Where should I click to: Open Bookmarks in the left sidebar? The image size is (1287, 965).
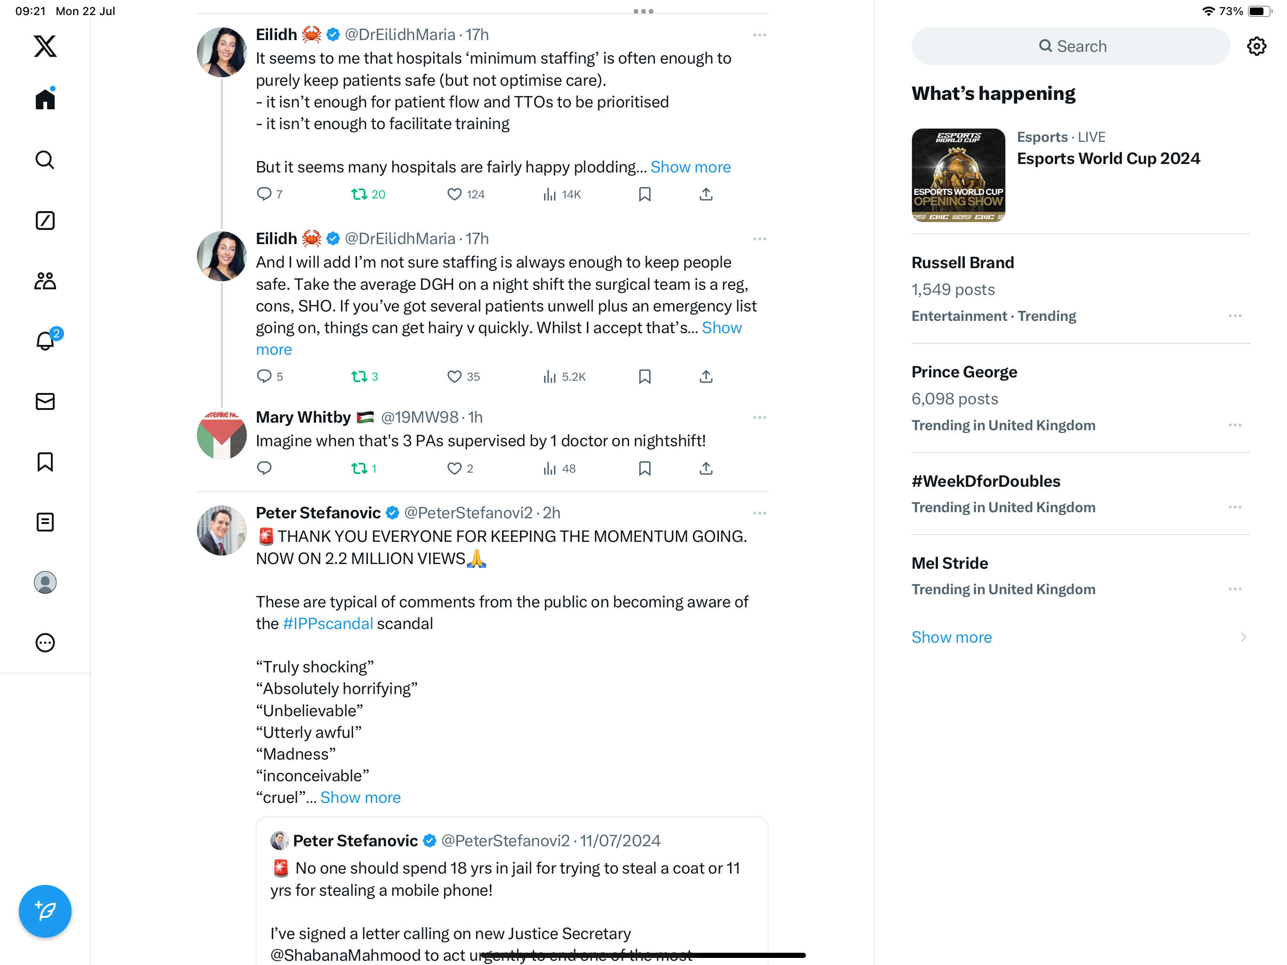point(45,462)
